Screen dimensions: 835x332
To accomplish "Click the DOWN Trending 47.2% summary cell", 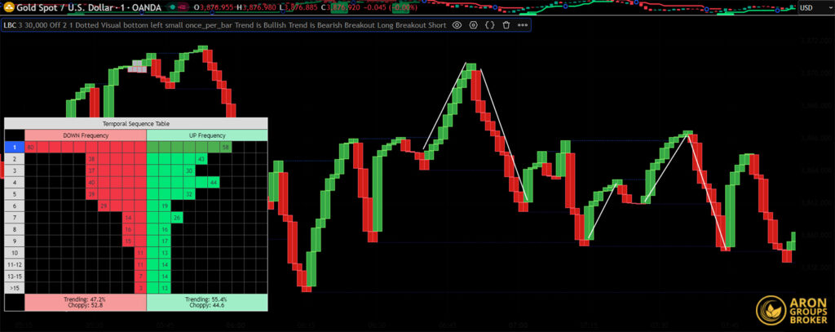I will coord(86,303).
